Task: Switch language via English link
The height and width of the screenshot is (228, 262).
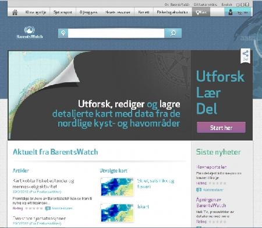Action: click(226, 4)
